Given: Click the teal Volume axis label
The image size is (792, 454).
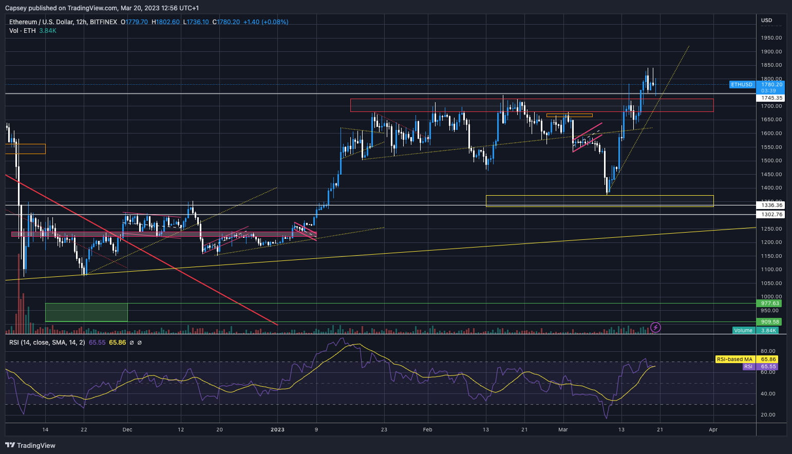Looking at the screenshot, I should click(743, 330).
